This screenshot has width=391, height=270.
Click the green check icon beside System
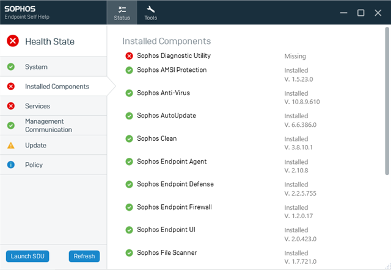click(x=11, y=66)
